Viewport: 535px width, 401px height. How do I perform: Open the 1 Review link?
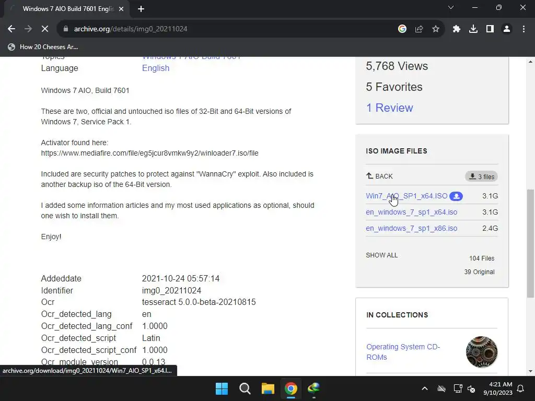(x=389, y=108)
